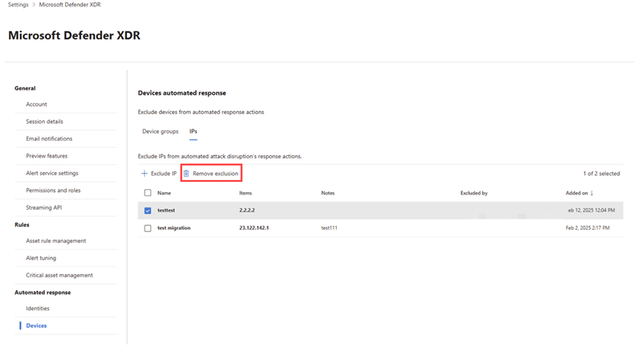643x353 pixels.
Task: Click the Feb 2, 2025 2:17 PM date
Action: pos(588,228)
